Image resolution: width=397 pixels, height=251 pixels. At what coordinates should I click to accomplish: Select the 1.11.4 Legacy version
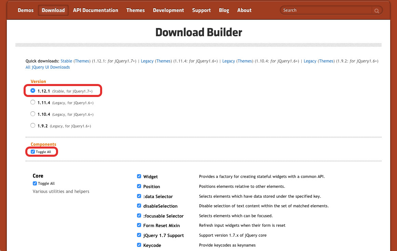(33, 102)
